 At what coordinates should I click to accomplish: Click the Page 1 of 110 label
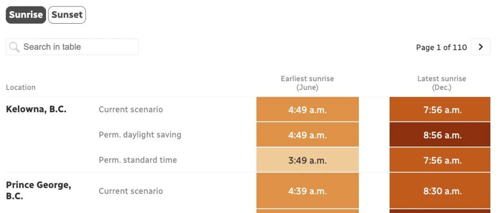[x=441, y=47]
